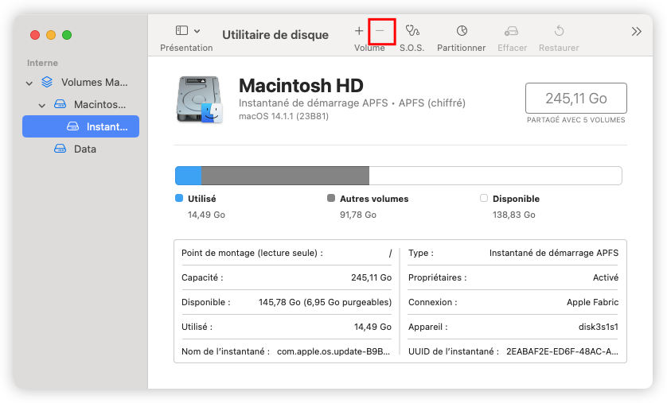Select the Data volume in sidebar

[81, 149]
